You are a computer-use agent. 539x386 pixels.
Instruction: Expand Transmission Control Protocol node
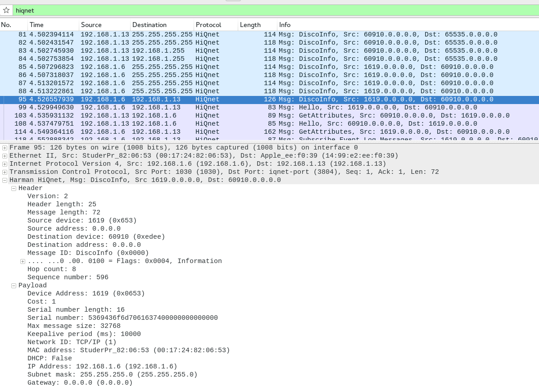(5, 172)
